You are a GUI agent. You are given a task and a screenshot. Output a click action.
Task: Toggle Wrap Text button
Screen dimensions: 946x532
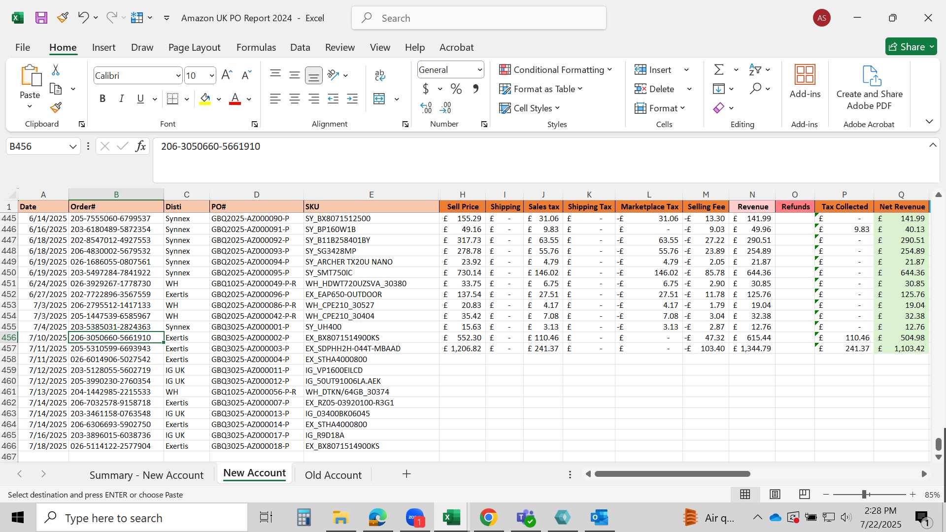[x=379, y=75]
